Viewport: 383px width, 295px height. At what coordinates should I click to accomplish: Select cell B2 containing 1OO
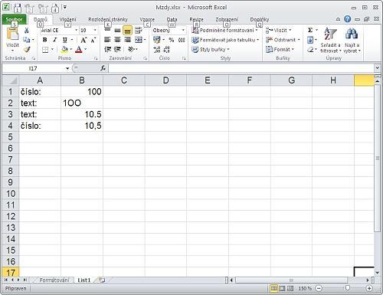coord(82,103)
